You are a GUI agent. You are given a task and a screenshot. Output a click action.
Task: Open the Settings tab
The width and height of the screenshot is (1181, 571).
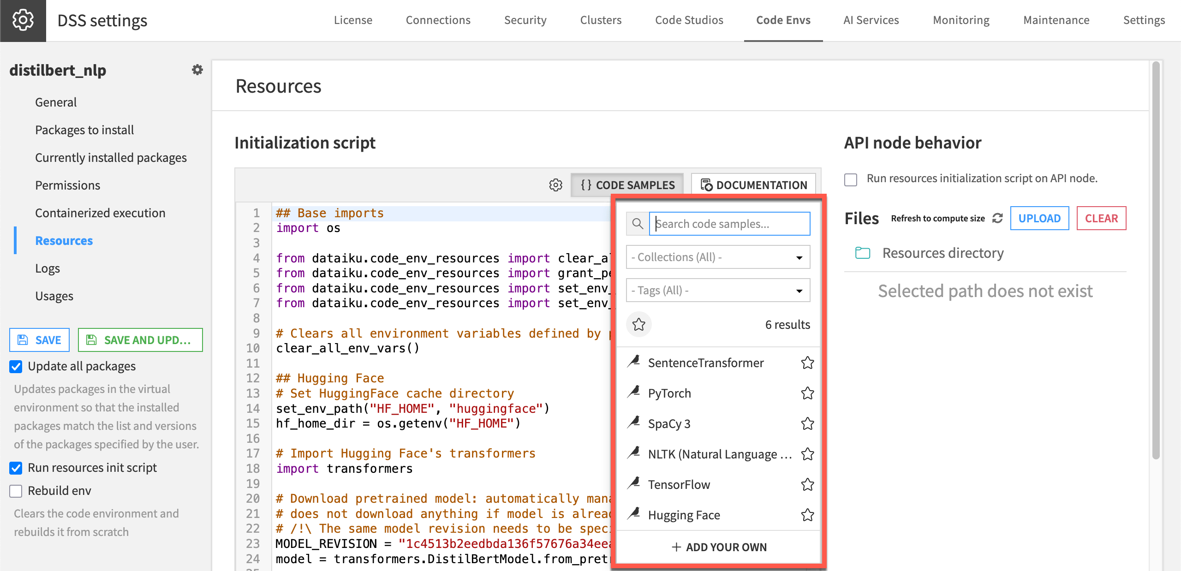click(x=1144, y=20)
